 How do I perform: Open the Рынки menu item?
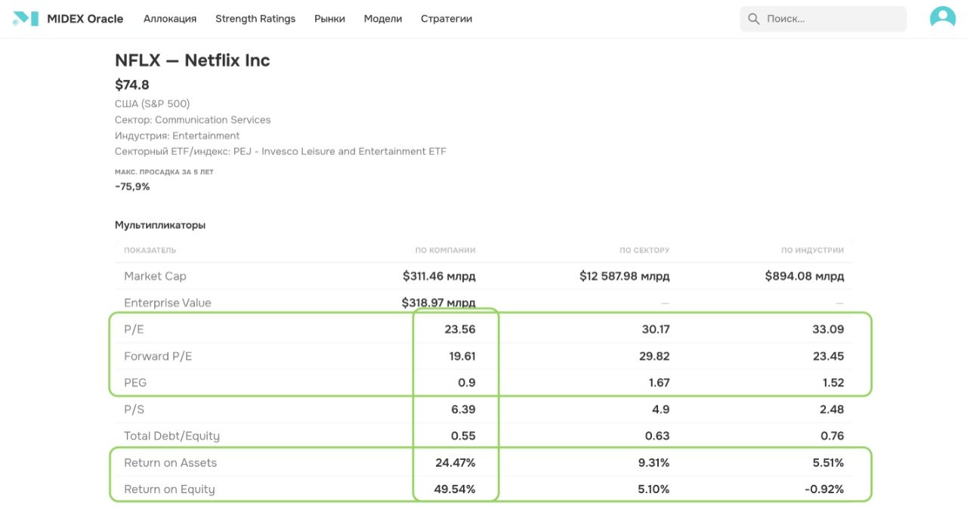tap(329, 19)
